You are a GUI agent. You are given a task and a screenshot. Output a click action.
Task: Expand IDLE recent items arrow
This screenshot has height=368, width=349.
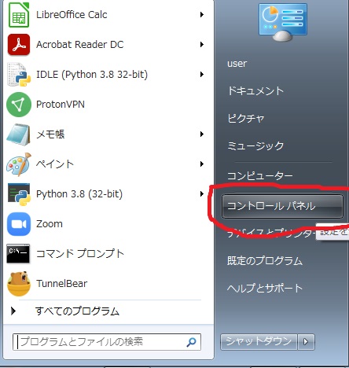click(x=202, y=75)
